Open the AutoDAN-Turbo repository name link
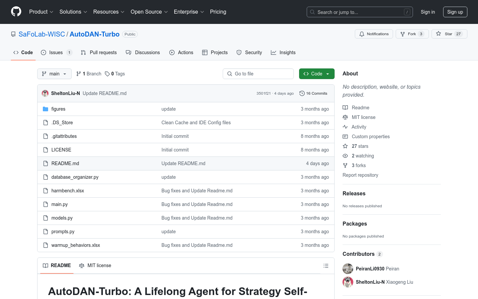 click(x=95, y=34)
